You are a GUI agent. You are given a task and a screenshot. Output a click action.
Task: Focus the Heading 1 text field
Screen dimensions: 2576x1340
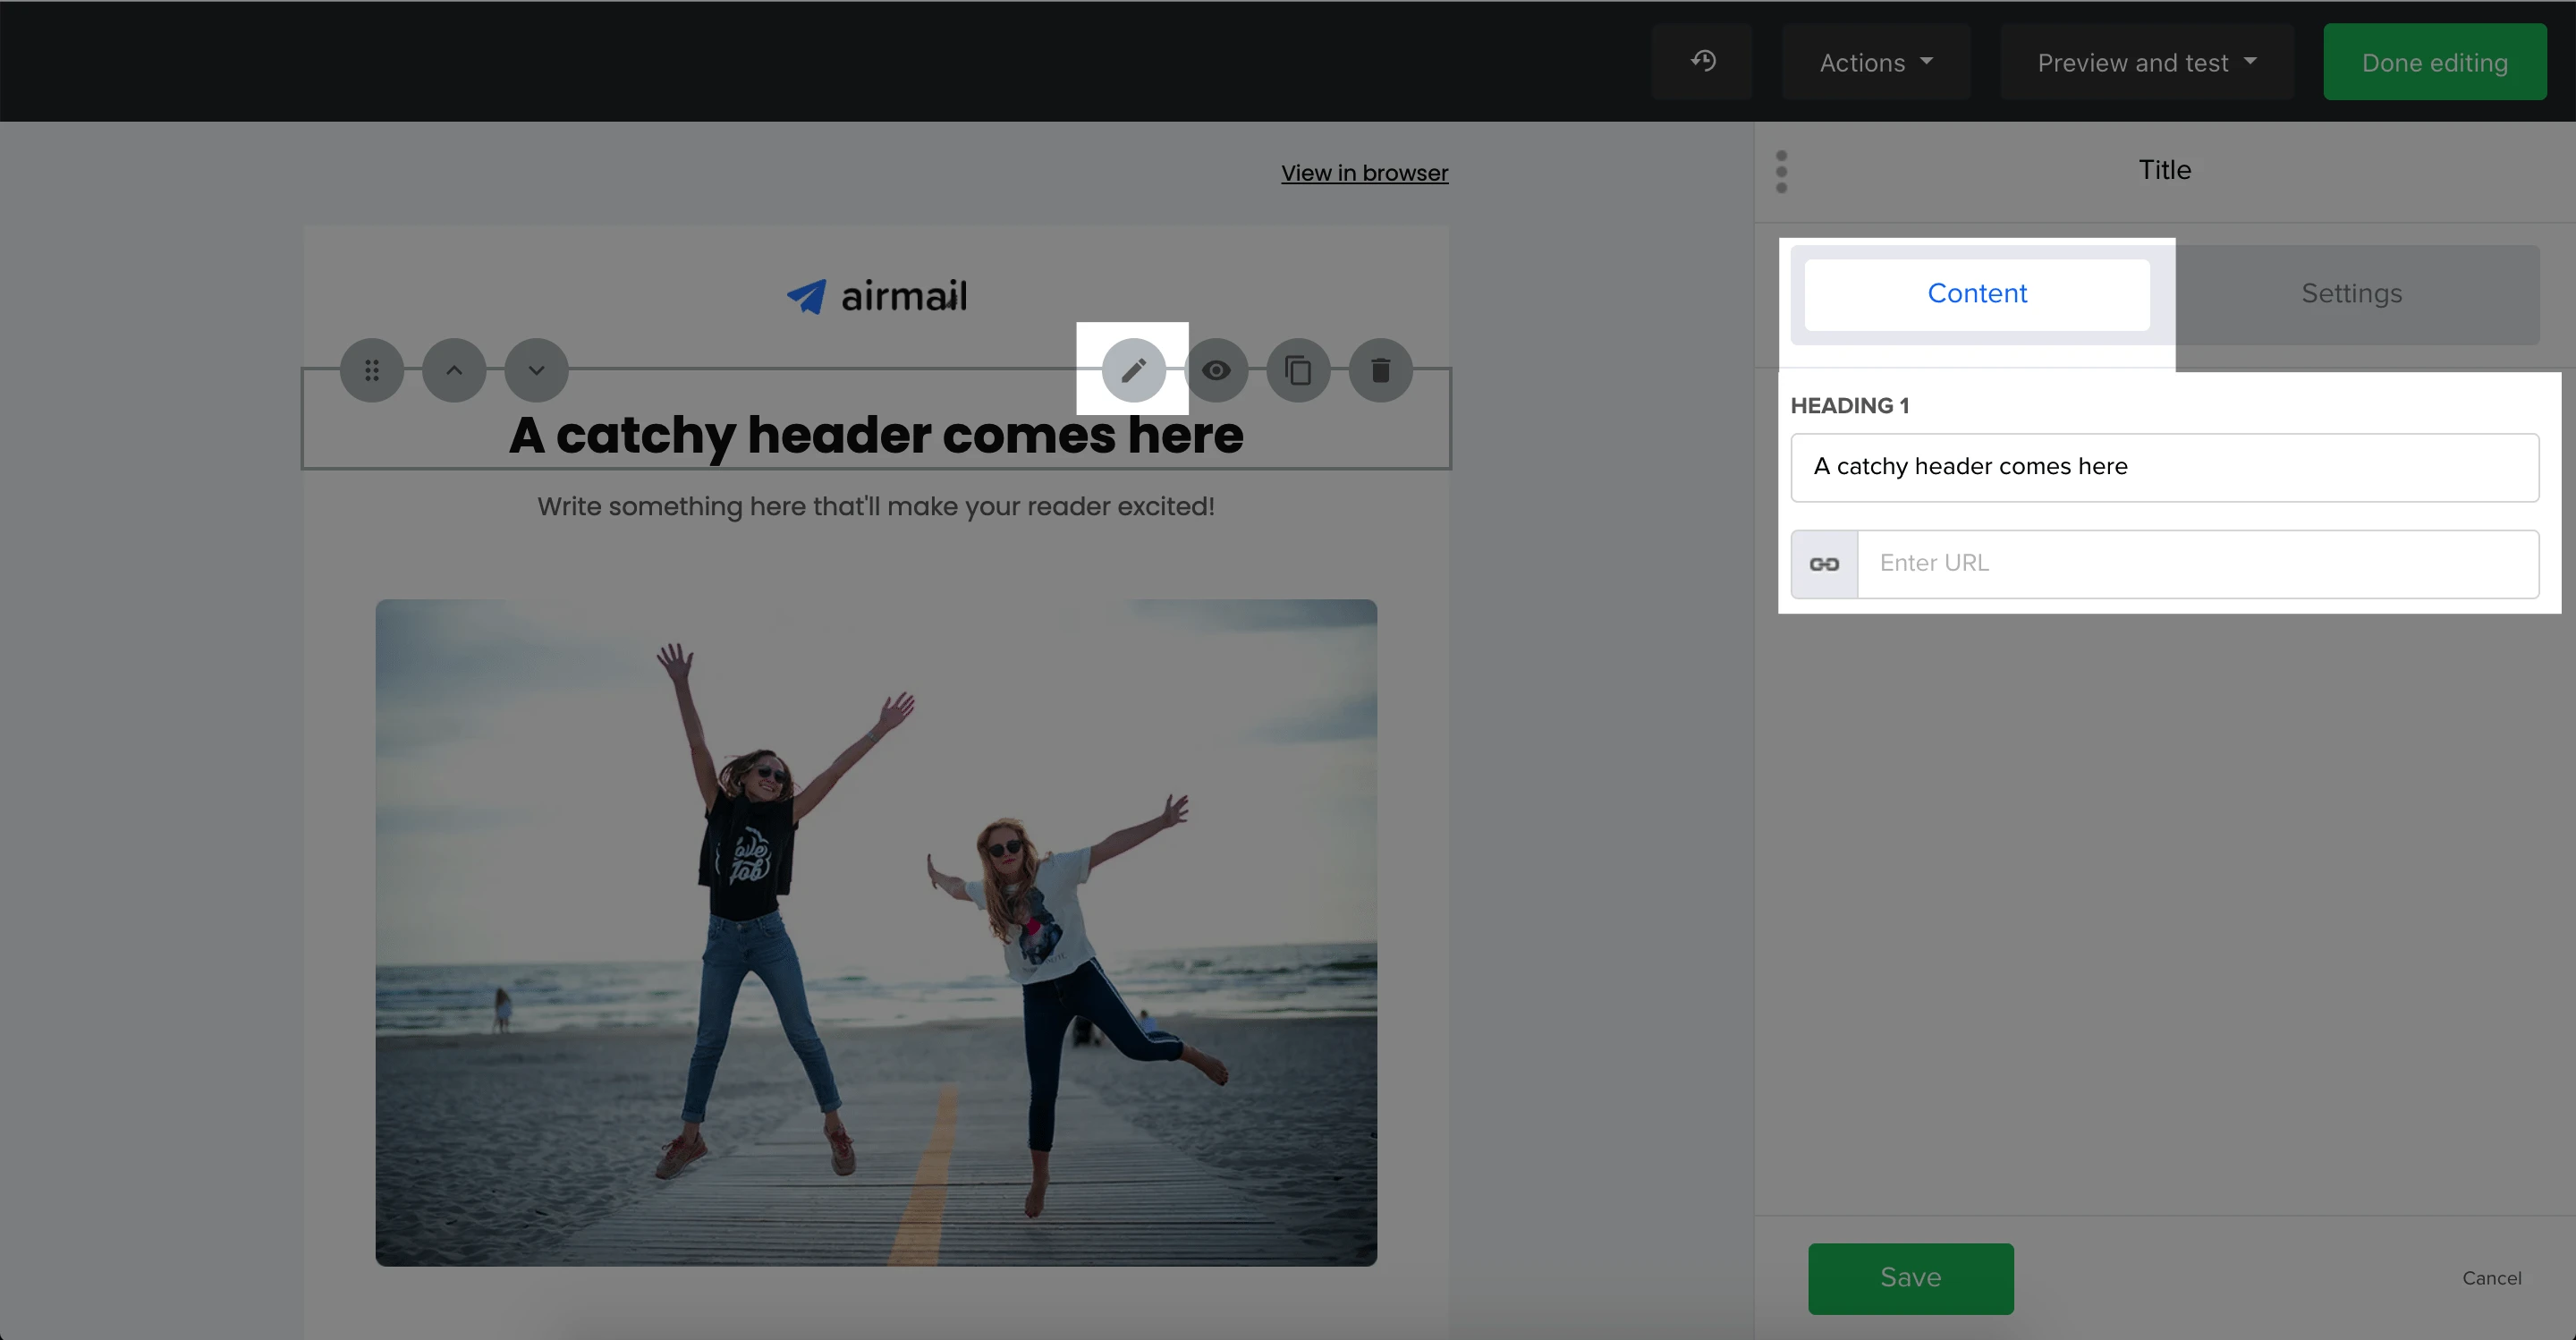(x=2164, y=467)
